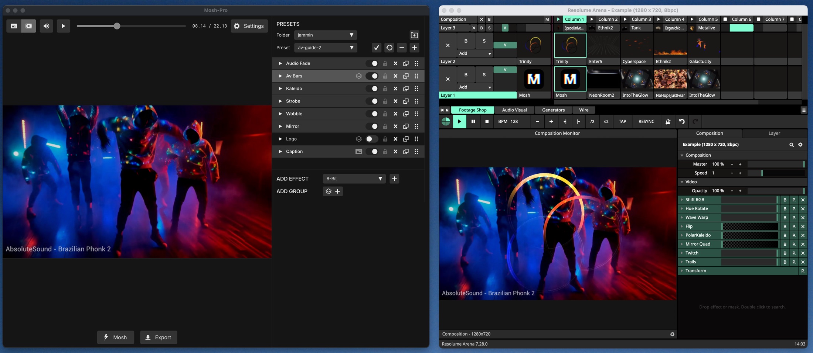Open the Preset dropdown showing av-guide-2

[325, 48]
